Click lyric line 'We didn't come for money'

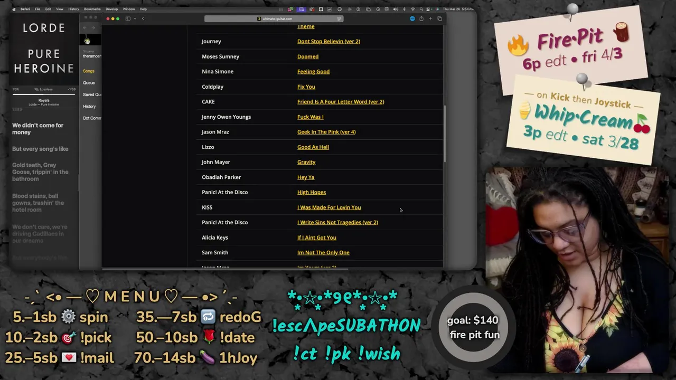point(38,129)
